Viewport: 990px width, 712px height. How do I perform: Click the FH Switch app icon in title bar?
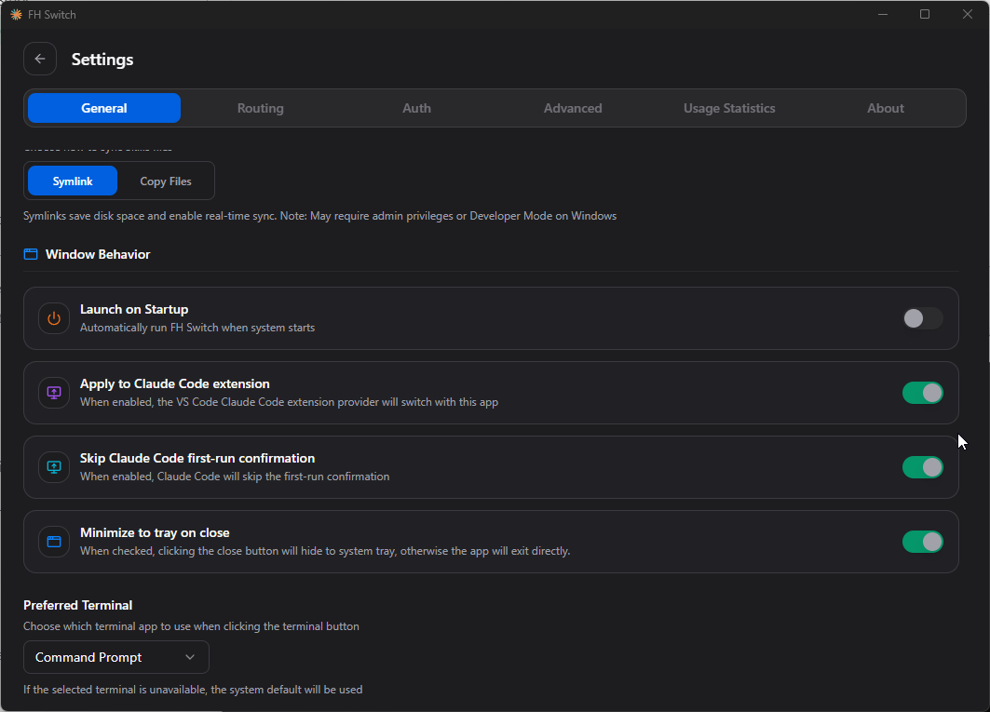point(17,15)
